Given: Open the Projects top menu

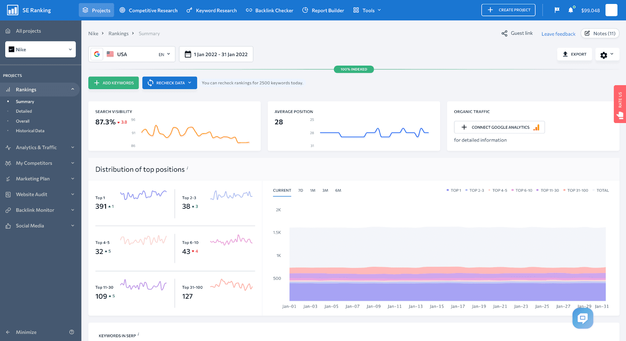Looking at the screenshot, I should [x=96, y=10].
